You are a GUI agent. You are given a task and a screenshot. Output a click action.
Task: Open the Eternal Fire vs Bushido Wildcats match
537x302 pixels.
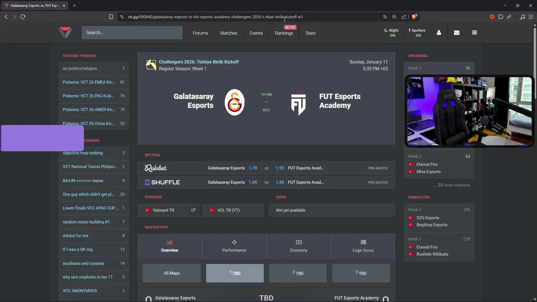tap(439, 247)
